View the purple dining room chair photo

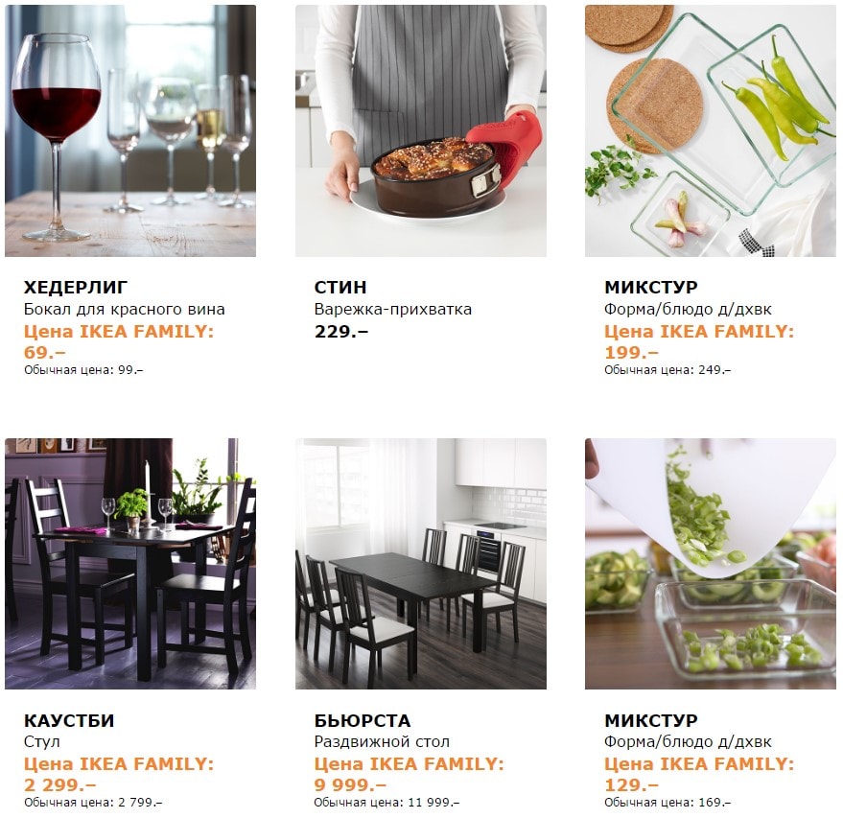click(x=130, y=564)
